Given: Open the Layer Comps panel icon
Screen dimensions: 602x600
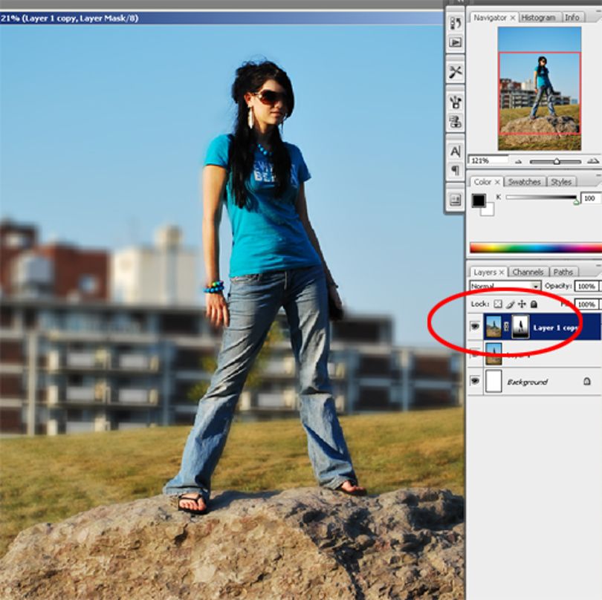Looking at the screenshot, I should 456,200.
